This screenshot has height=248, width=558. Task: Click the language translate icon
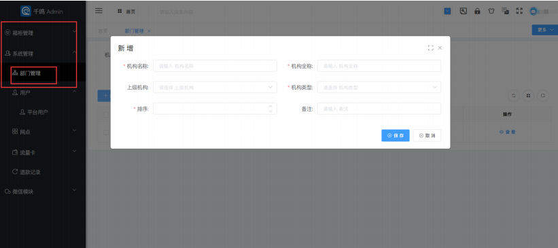pos(505,11)
